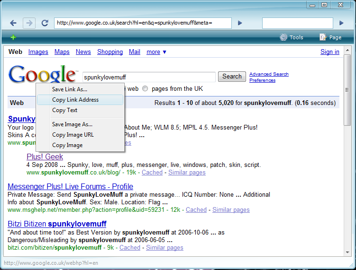Image resolution: width=356 pixels, height=270 pixels.
Task: Open the Page menu icon
Action: [x=330, y=37]
